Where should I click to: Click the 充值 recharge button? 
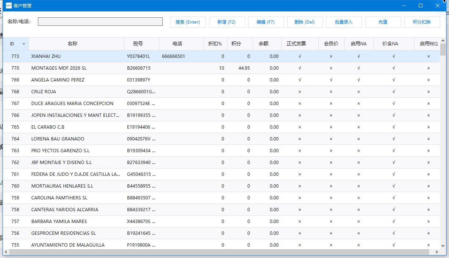pos(383,22)
